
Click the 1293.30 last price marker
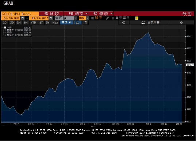coord(190,65)
